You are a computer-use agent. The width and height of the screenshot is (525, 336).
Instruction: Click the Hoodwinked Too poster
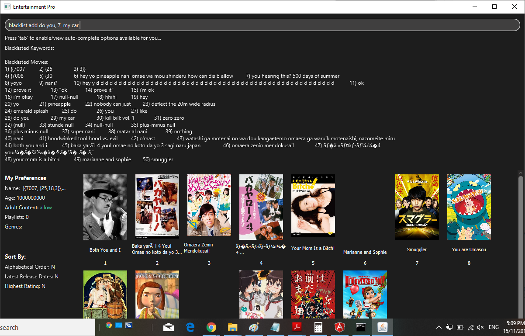click(x=365, y=294)
